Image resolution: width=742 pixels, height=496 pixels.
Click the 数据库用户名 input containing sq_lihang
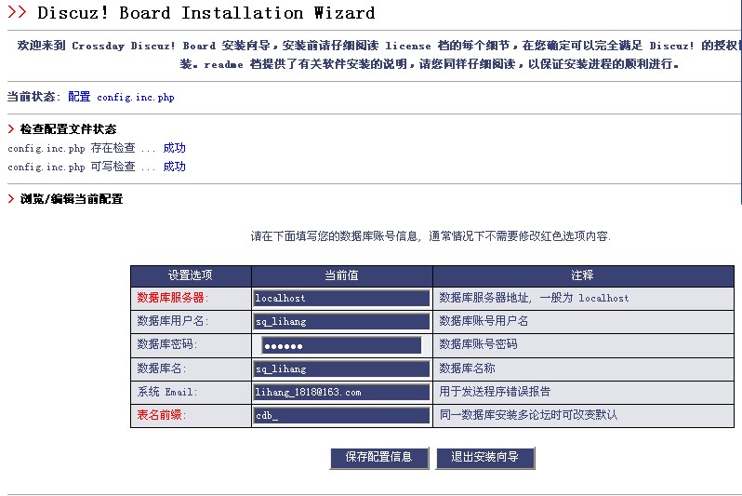(x=341, y=322)
